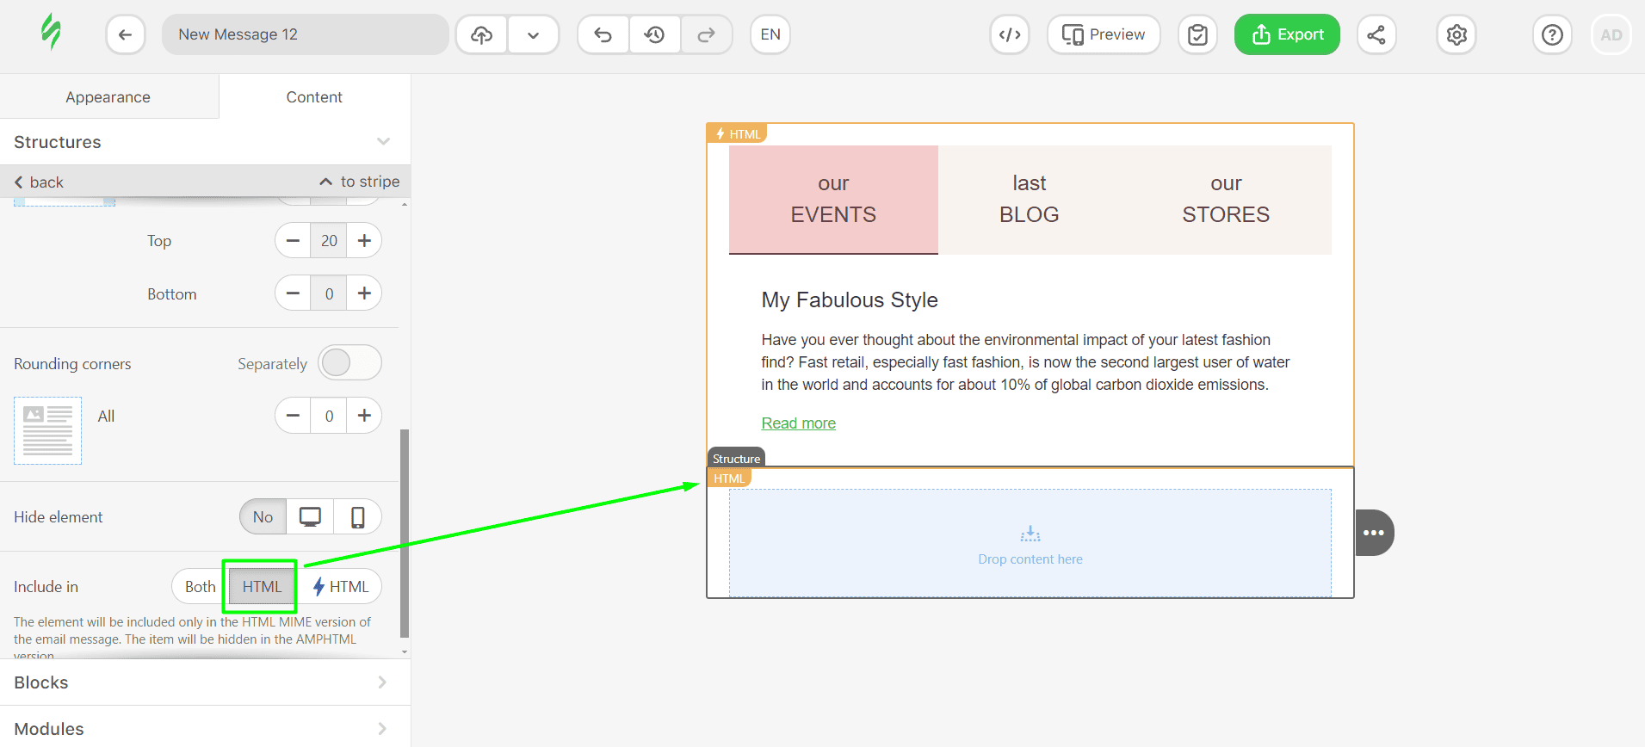The height and width of the screenshot is (747, 1645).
Task: Toggle the Separately rounding corners switch
Action: click(349, 362)
